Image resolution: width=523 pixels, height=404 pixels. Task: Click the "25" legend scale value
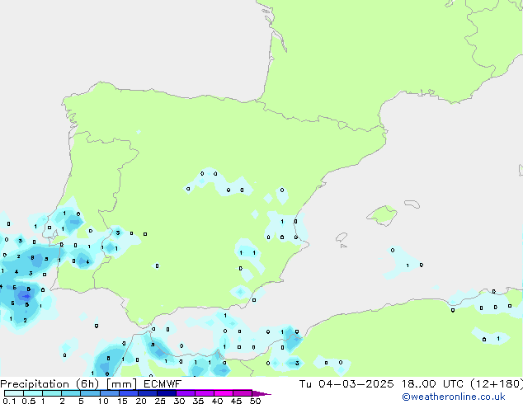point(160,401)
